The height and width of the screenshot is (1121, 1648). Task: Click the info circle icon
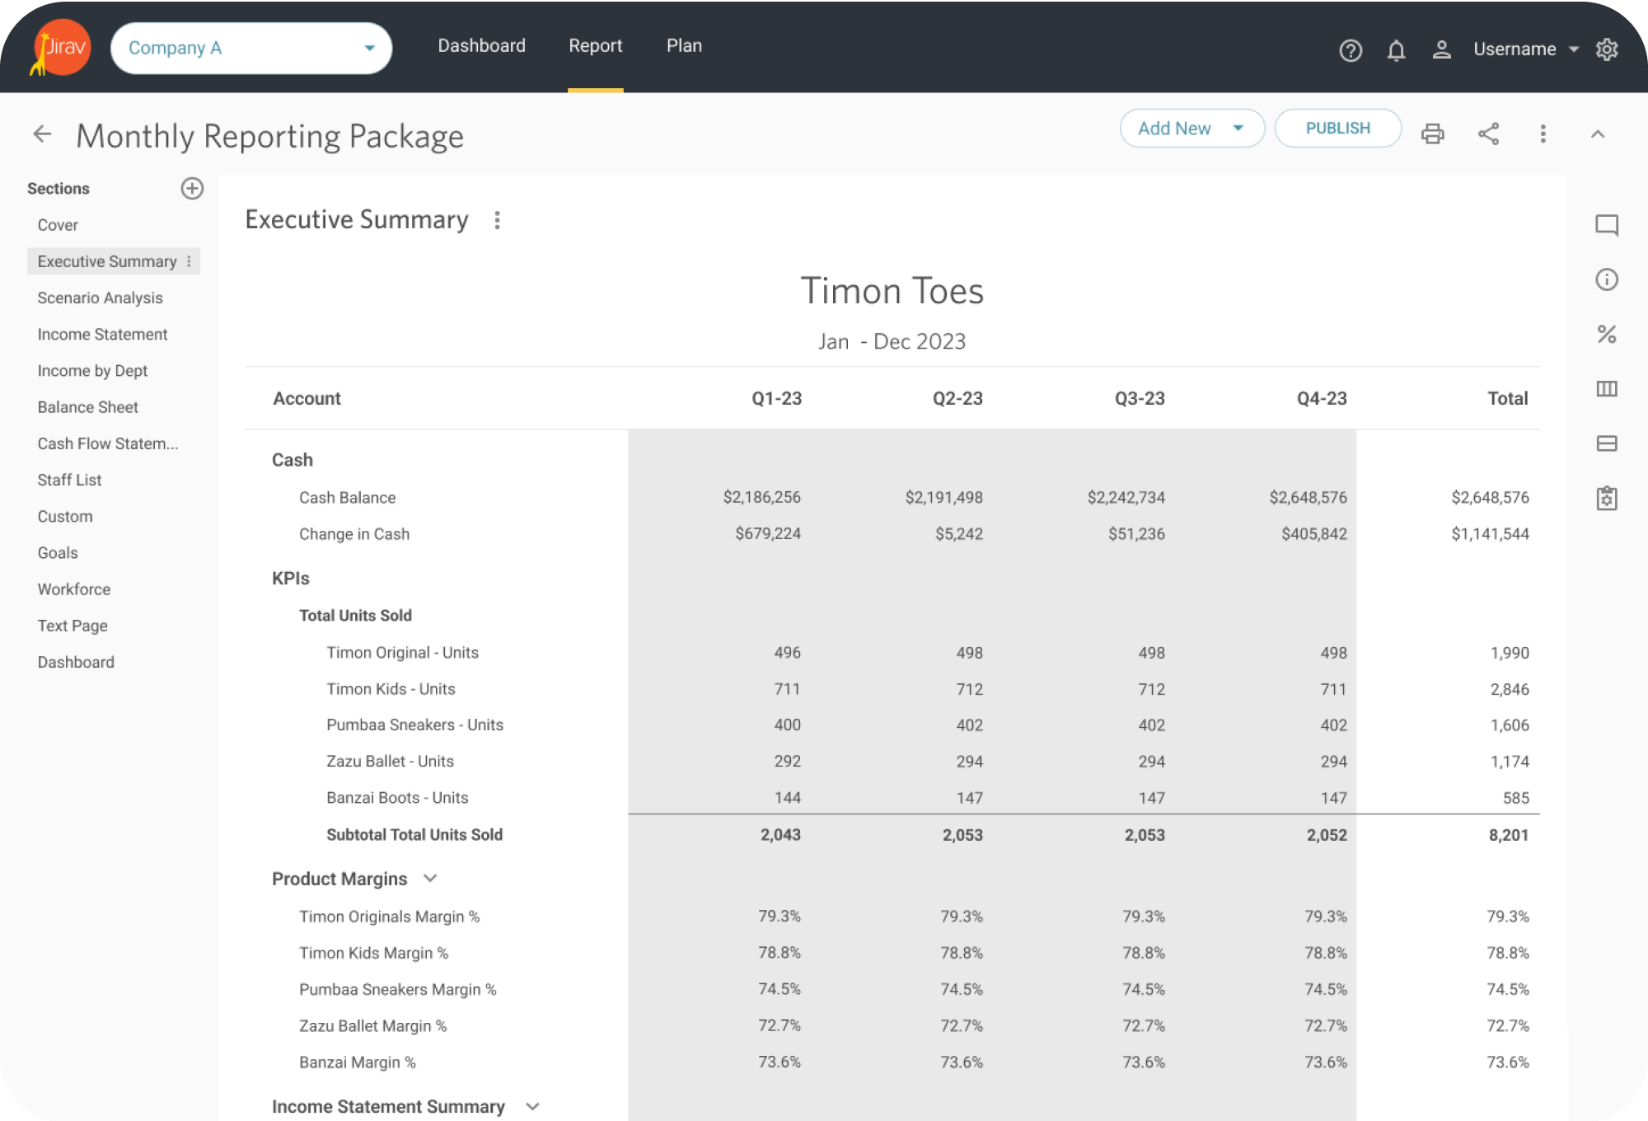click(x=1606, y=279)
